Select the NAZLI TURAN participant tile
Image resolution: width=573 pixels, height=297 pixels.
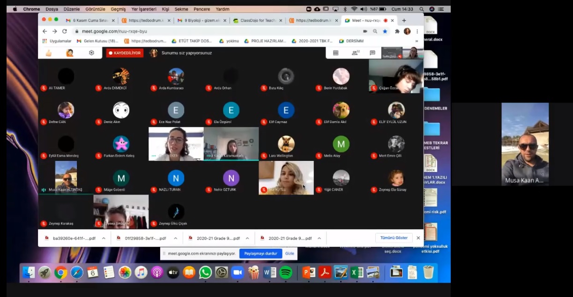176,178
